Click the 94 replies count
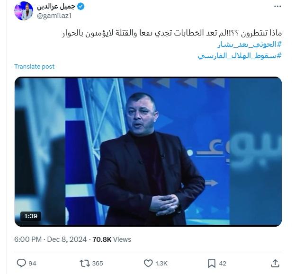295x274 pixels. pos(32,263)
